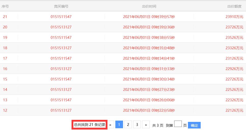Click bidder number in row 19
The height and width of the screenshot is (130, 246).
[x=61, y=38]
